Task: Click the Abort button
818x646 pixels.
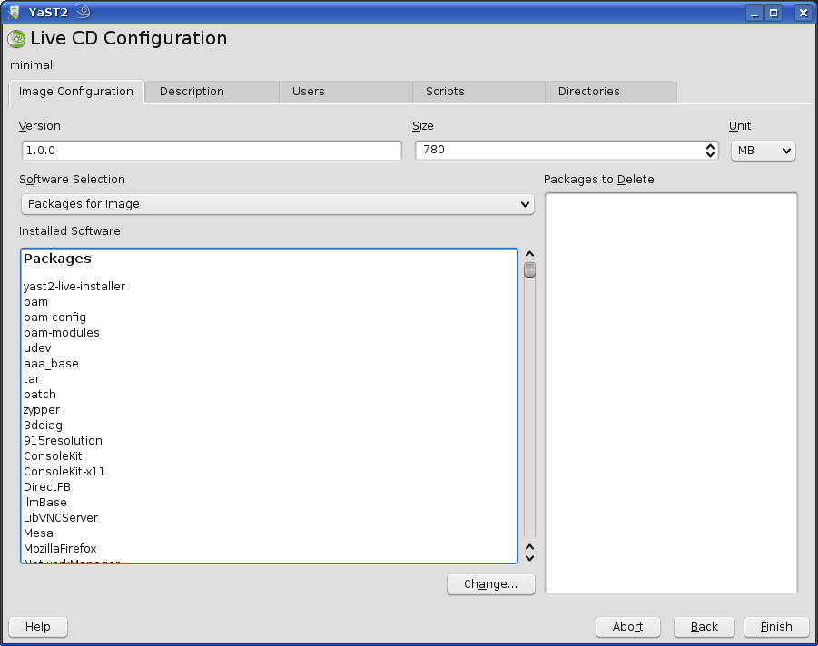Action: click(627, 627)
